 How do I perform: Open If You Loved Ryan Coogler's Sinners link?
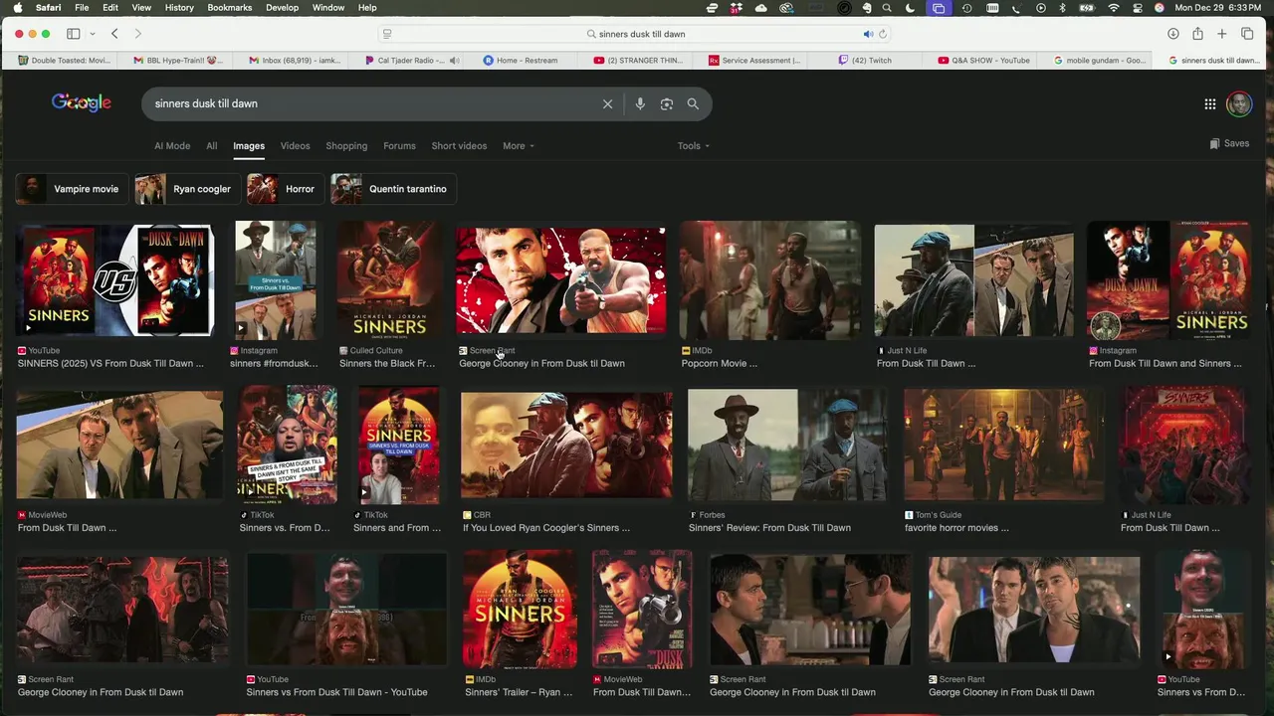tap(546, 528)
